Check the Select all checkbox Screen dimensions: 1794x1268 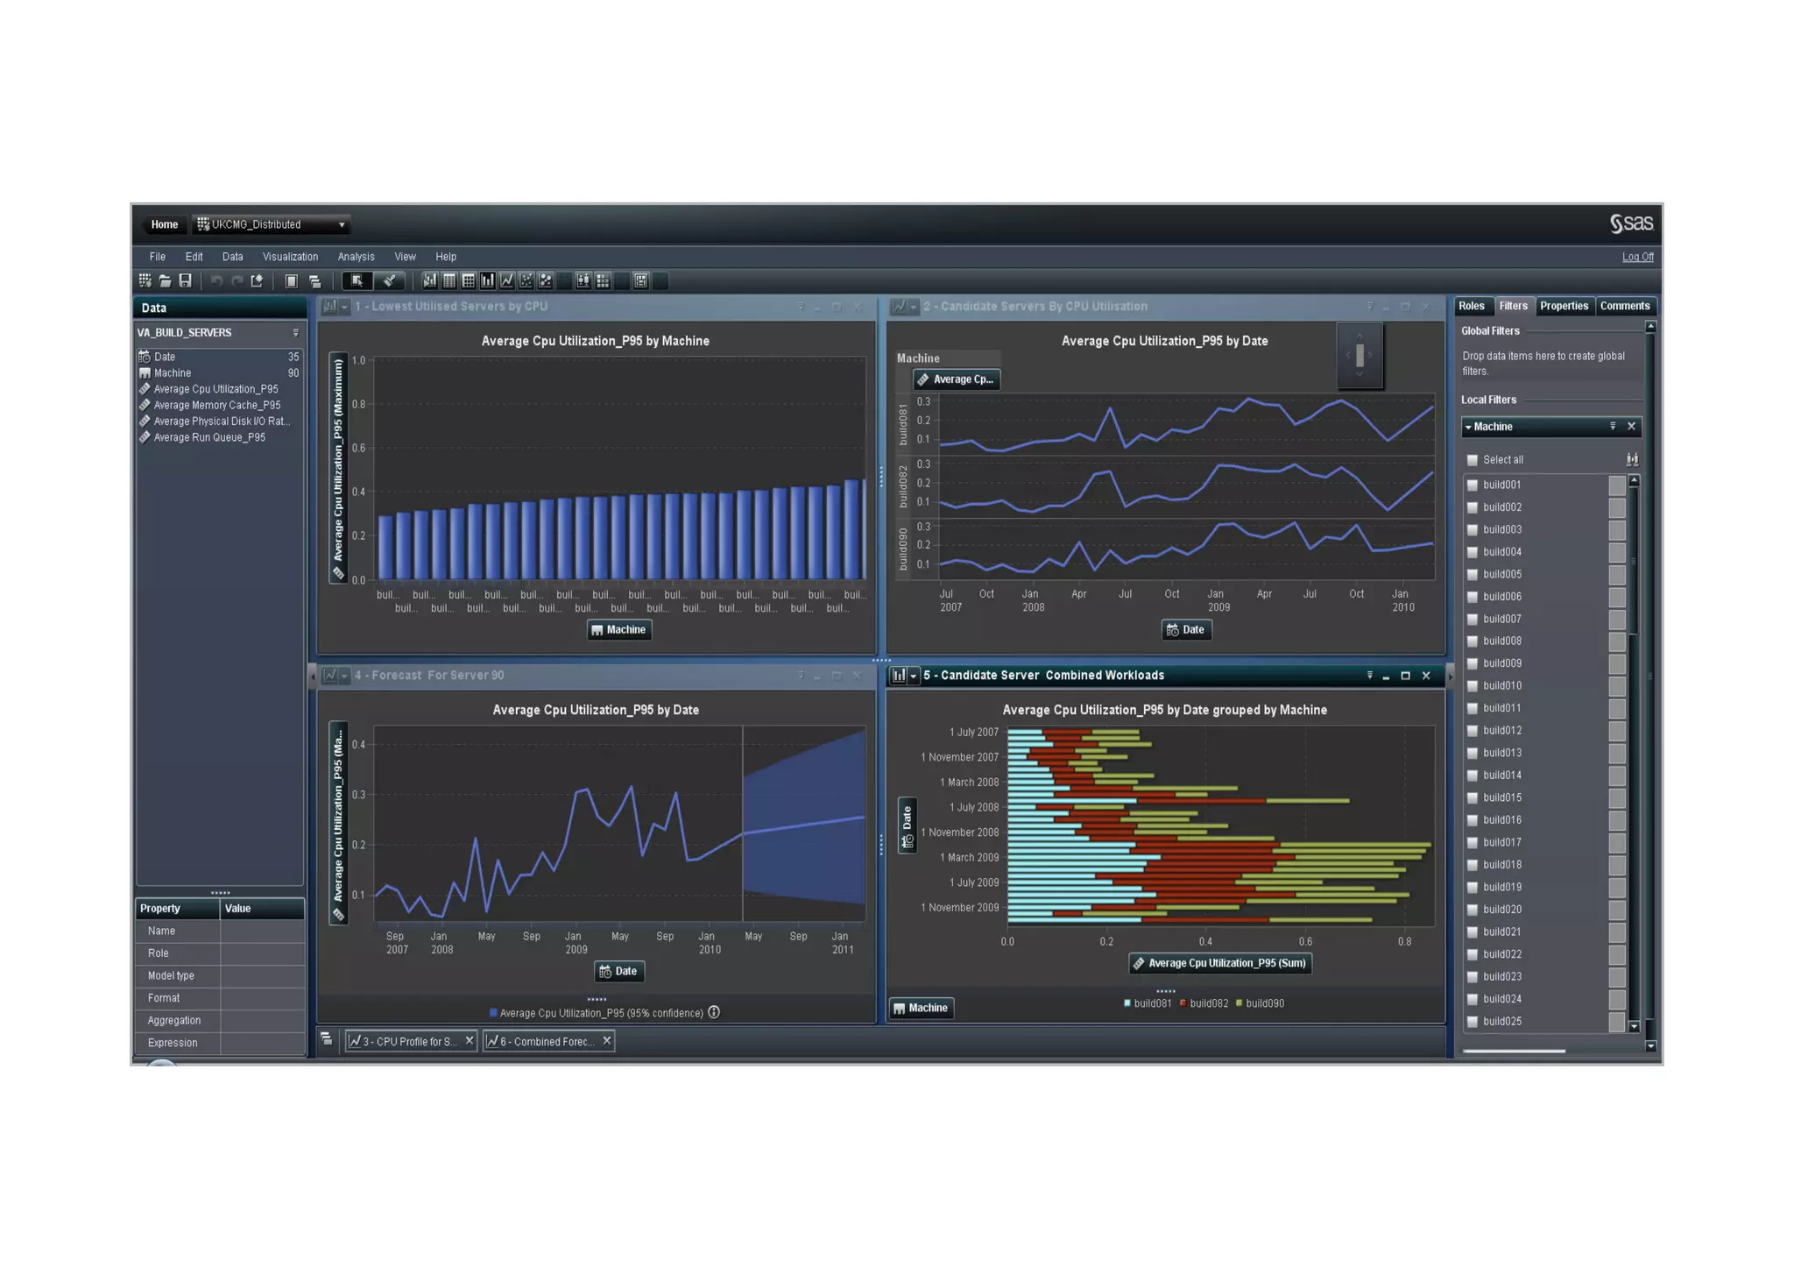1473,460
